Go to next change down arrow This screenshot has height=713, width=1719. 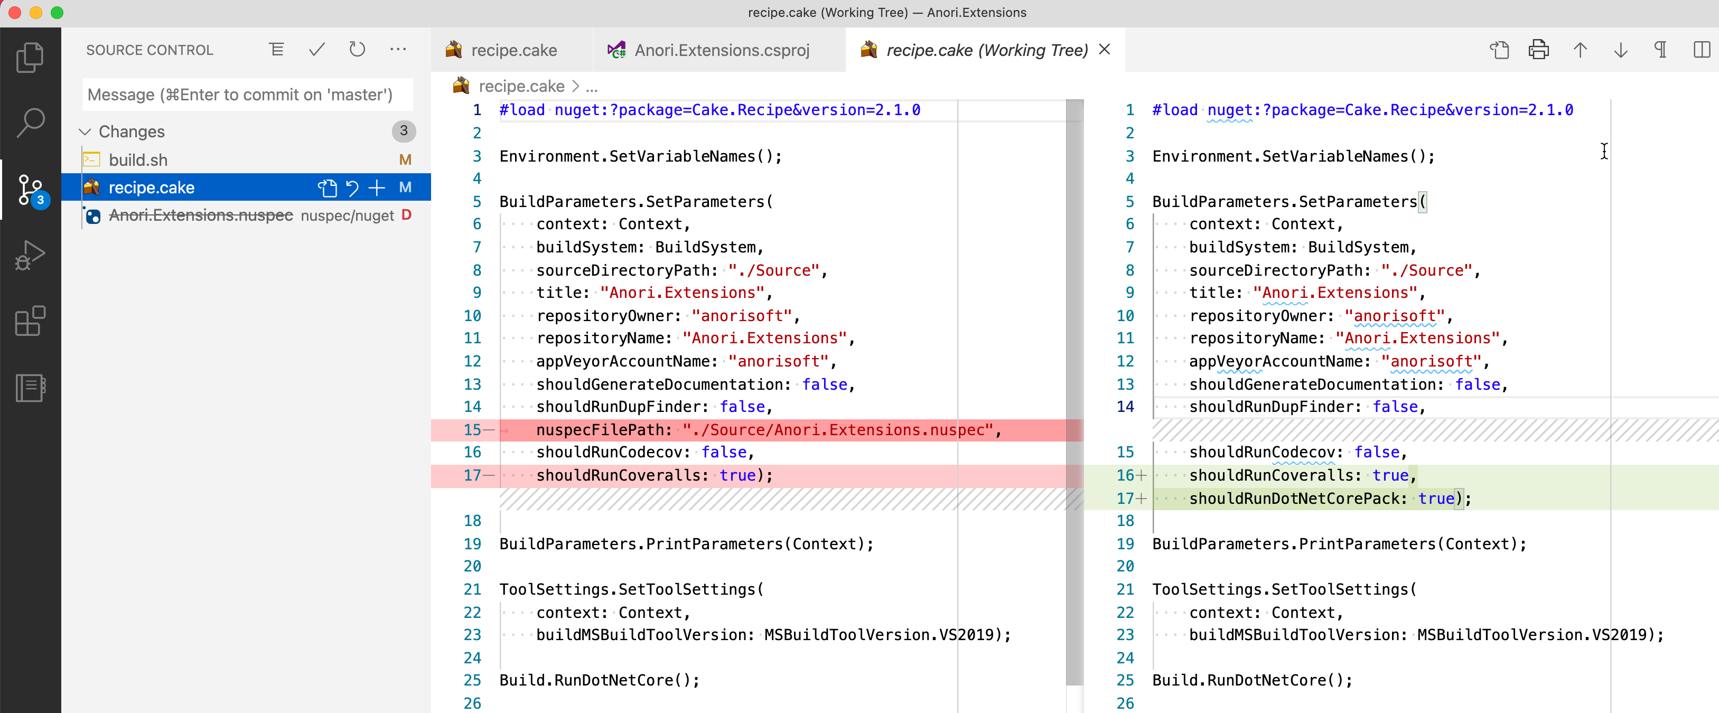click(1620, 49)
